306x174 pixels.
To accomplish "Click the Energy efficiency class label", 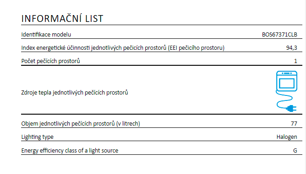I will 70,151.
